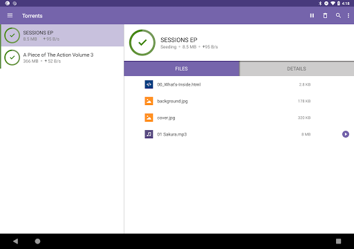Select the SESSIONS EP torrent in list

pos(62,35)
